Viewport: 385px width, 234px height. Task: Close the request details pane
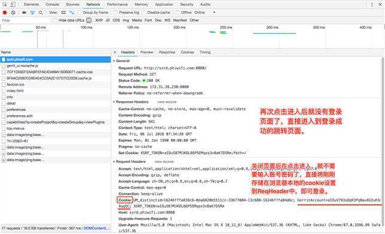115,52
